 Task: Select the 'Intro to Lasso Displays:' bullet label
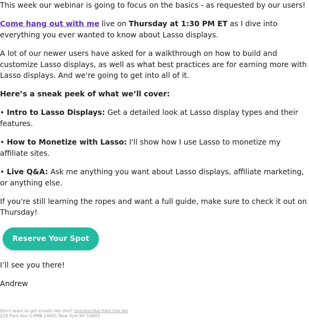click(56, 113)
